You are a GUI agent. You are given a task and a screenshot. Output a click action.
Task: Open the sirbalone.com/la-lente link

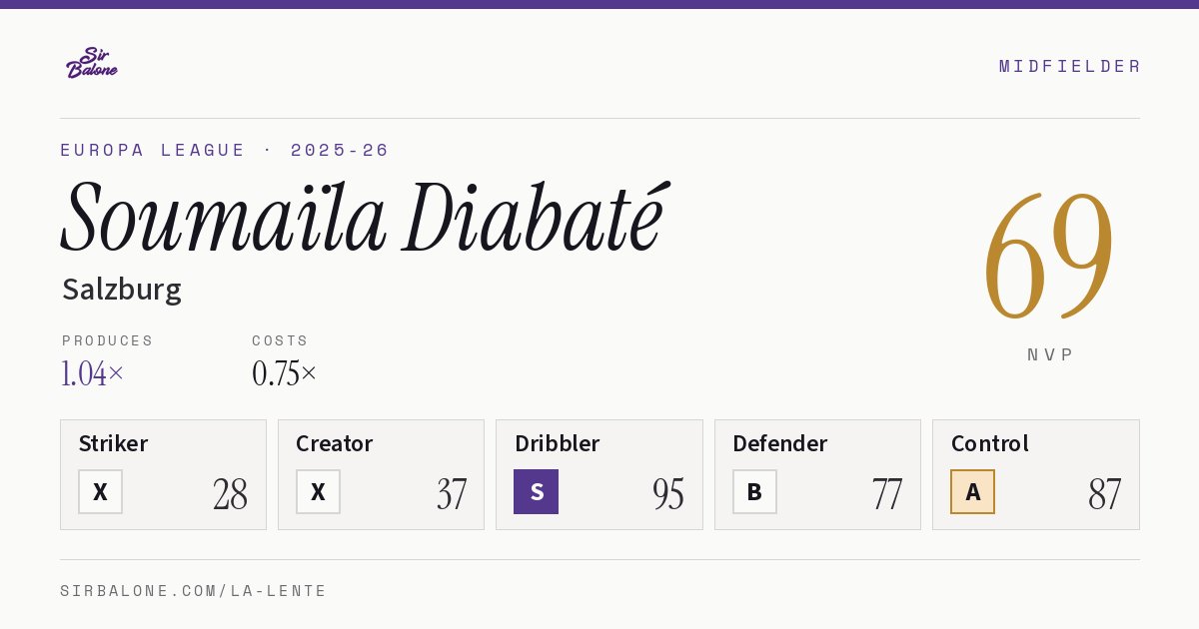193,591
